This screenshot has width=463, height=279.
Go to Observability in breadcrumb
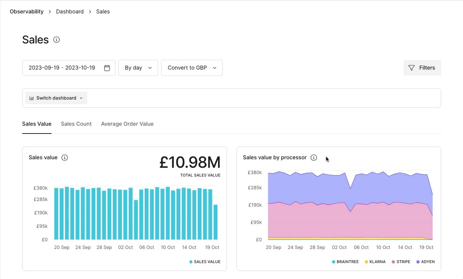pos(26,12)
